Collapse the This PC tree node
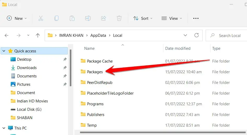247x135 pixels. 4,128
